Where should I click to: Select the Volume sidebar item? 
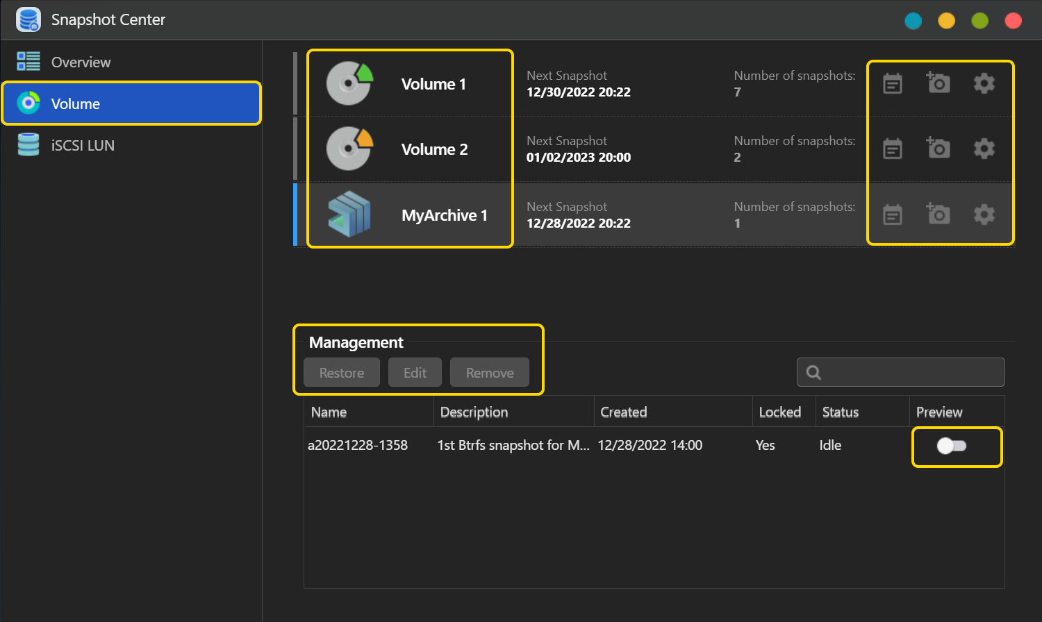click(x=75, y=104)
